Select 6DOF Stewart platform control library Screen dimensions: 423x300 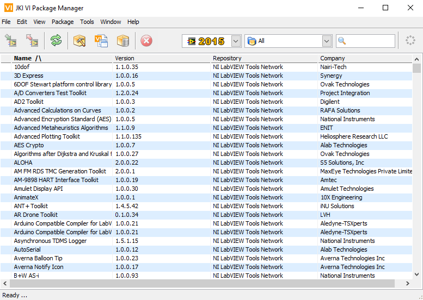tap(206, 84)
